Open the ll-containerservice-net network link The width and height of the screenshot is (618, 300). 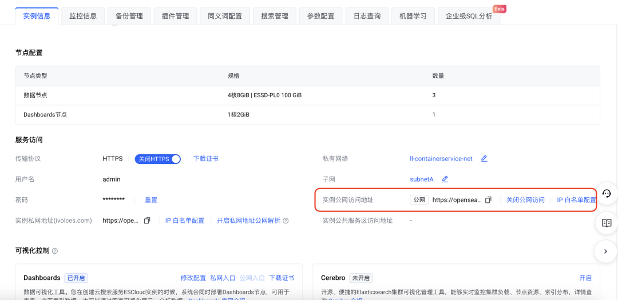coord(441,159)
